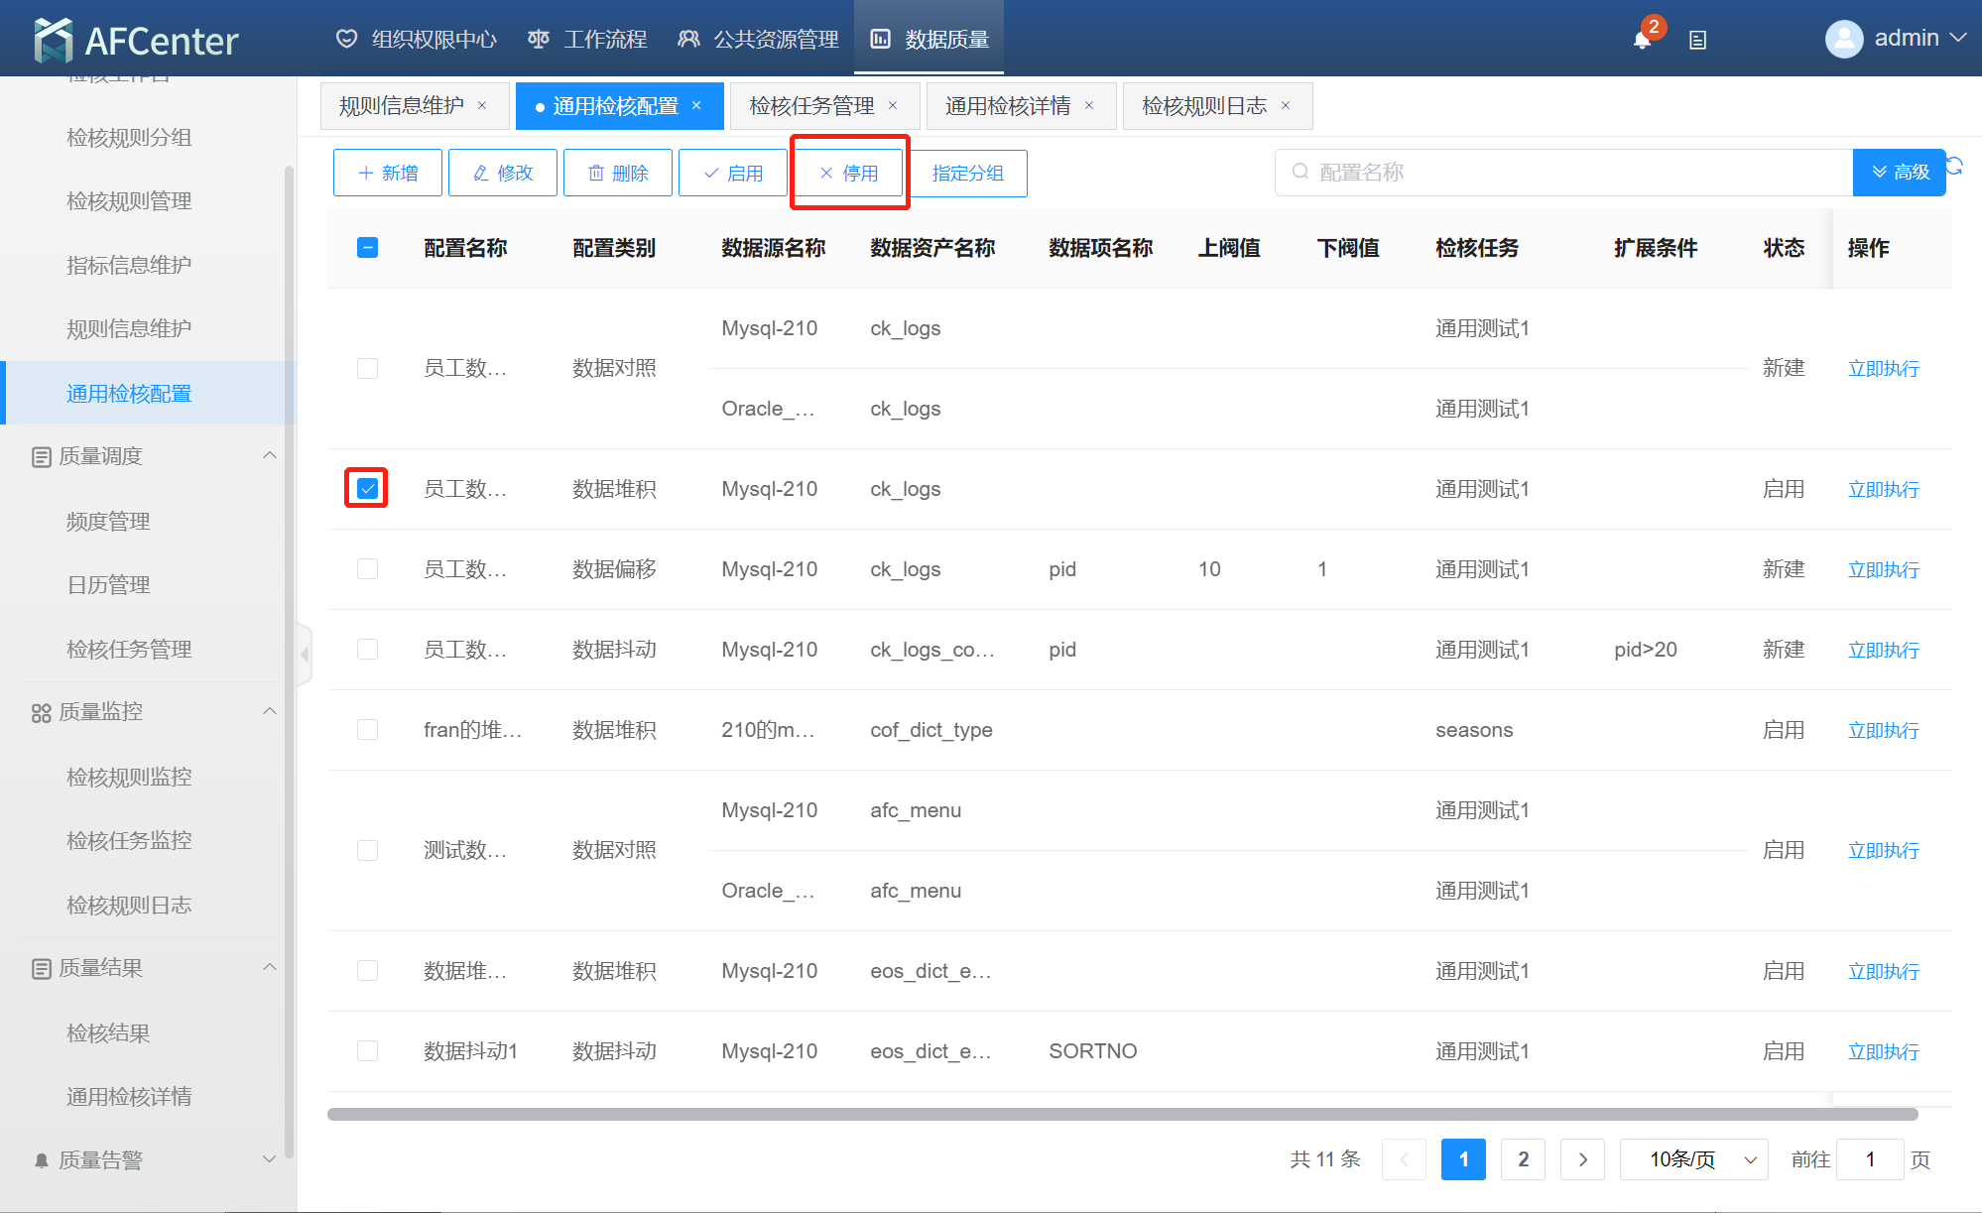This screenshot has height=1213, width=1982.
Task: Click the notification bell icon
Action: [1642, 41]
